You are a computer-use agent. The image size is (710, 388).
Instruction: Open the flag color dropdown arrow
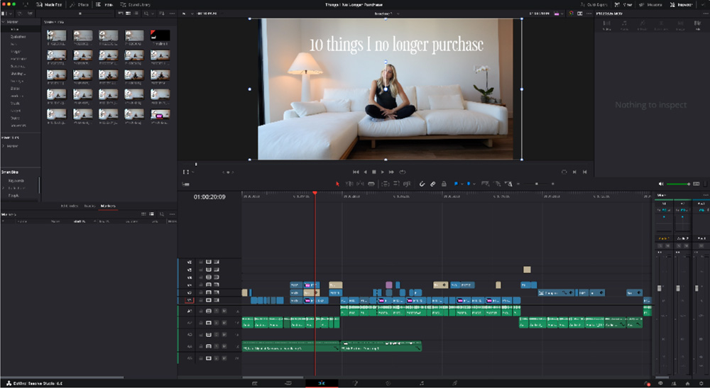[x=461, y=184]
